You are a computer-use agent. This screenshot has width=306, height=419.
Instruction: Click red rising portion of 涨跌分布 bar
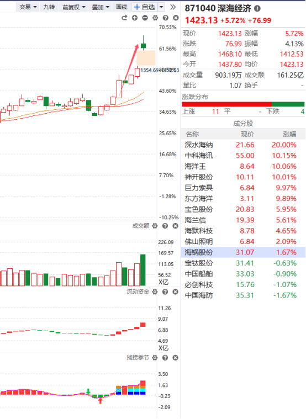(226, 104)
